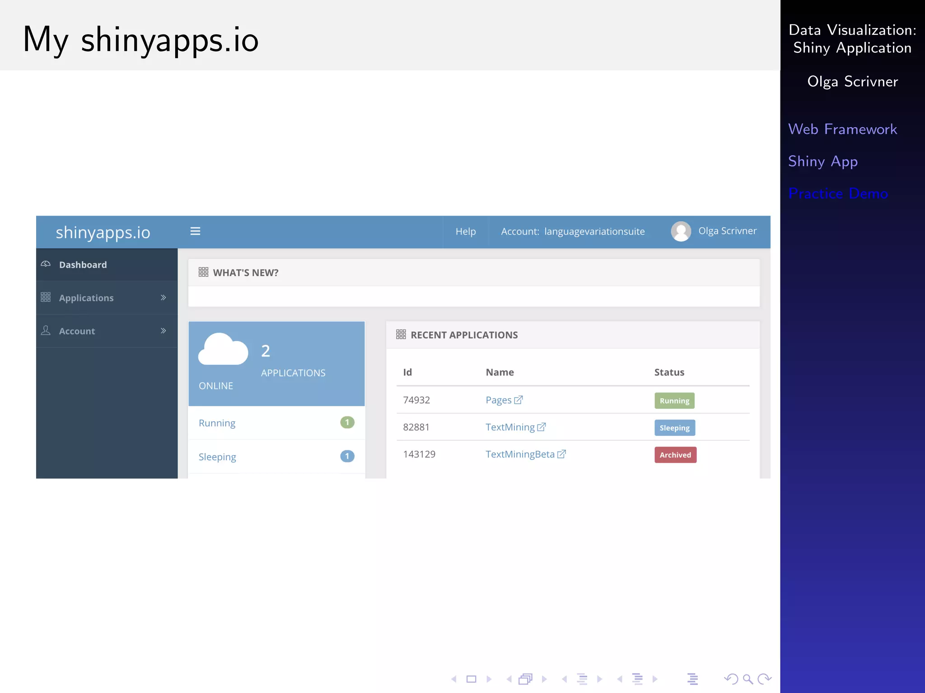This screenshot has height=693, width=925.
Task: Click the blue count badge beside Sleeping
Action: 347,456
